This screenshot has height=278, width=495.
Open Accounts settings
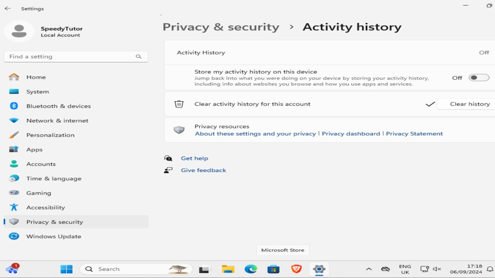pos(76,164)
